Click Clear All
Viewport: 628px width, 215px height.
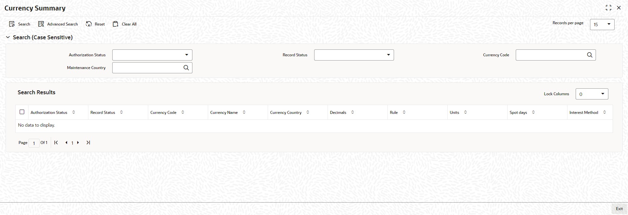click(124, 24)
